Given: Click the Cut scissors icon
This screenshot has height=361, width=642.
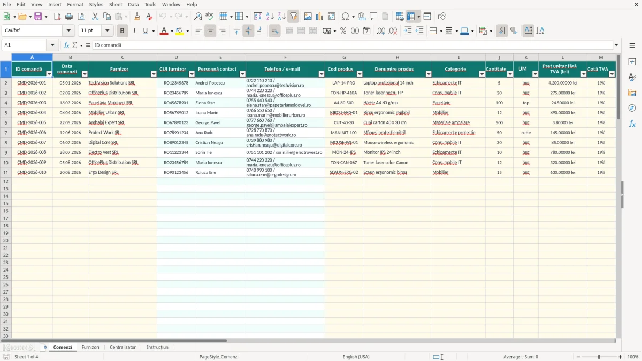Looking at the screenshot, I should tap(95, 17).
